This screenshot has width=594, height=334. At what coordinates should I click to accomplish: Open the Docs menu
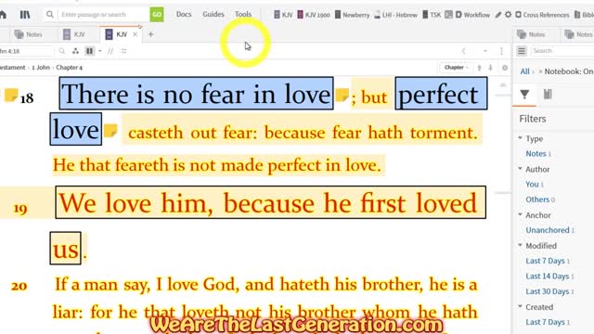point(184,14)
